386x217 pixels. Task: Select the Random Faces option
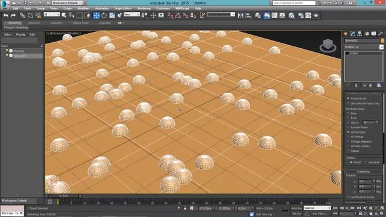coord(349,127)
